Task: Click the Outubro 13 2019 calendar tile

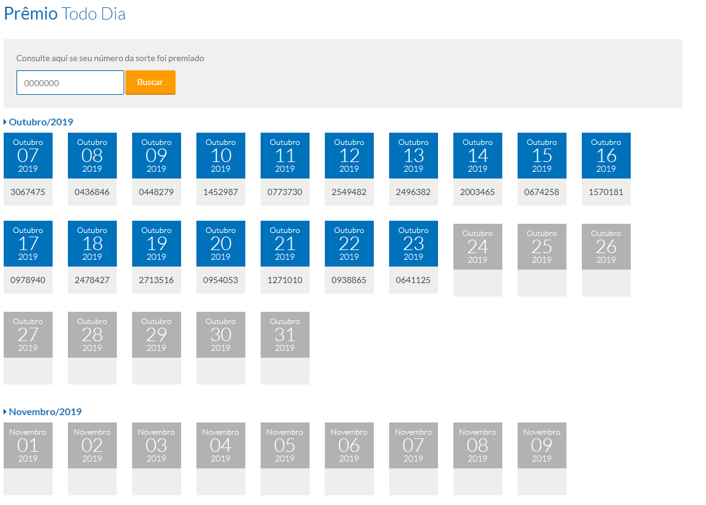Action: pos(414,156)
